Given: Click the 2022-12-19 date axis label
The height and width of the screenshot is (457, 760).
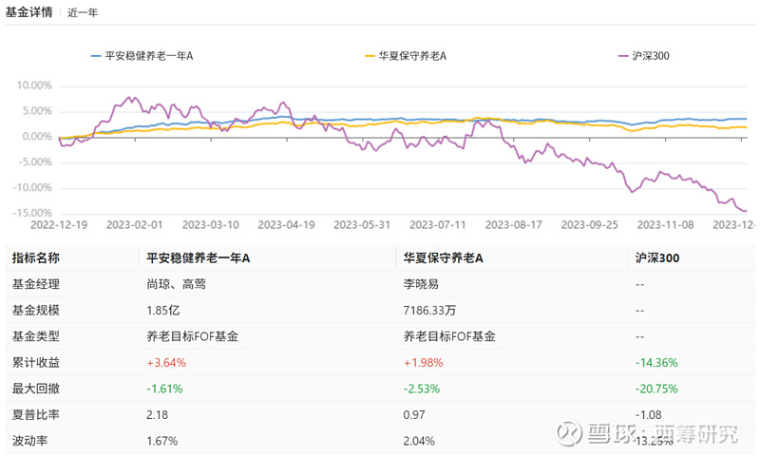Looking at the screenshot, I should click(59, 225).
